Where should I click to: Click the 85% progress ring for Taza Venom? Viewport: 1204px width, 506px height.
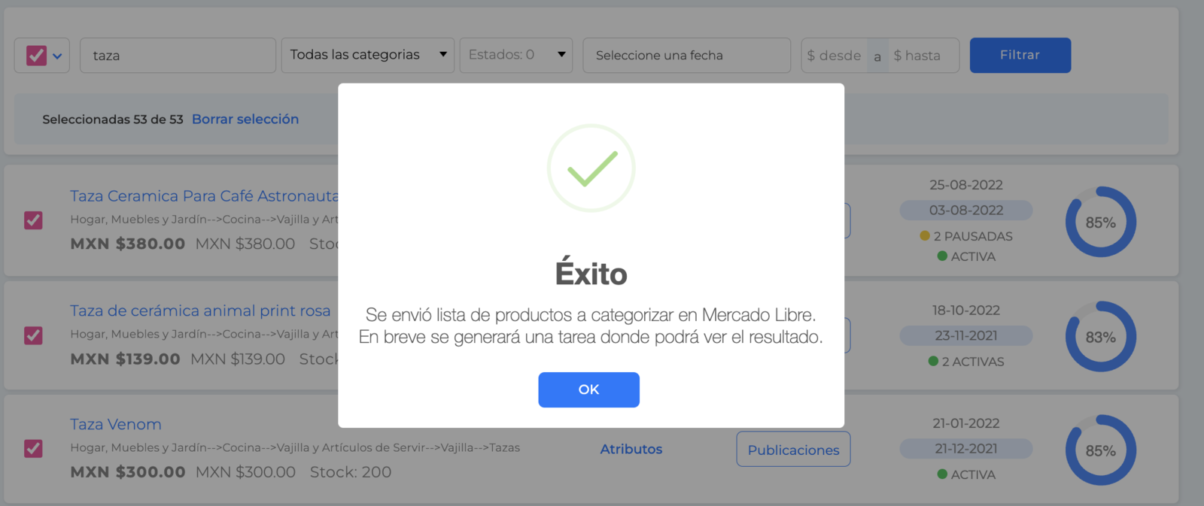(x=1100, y=450)
